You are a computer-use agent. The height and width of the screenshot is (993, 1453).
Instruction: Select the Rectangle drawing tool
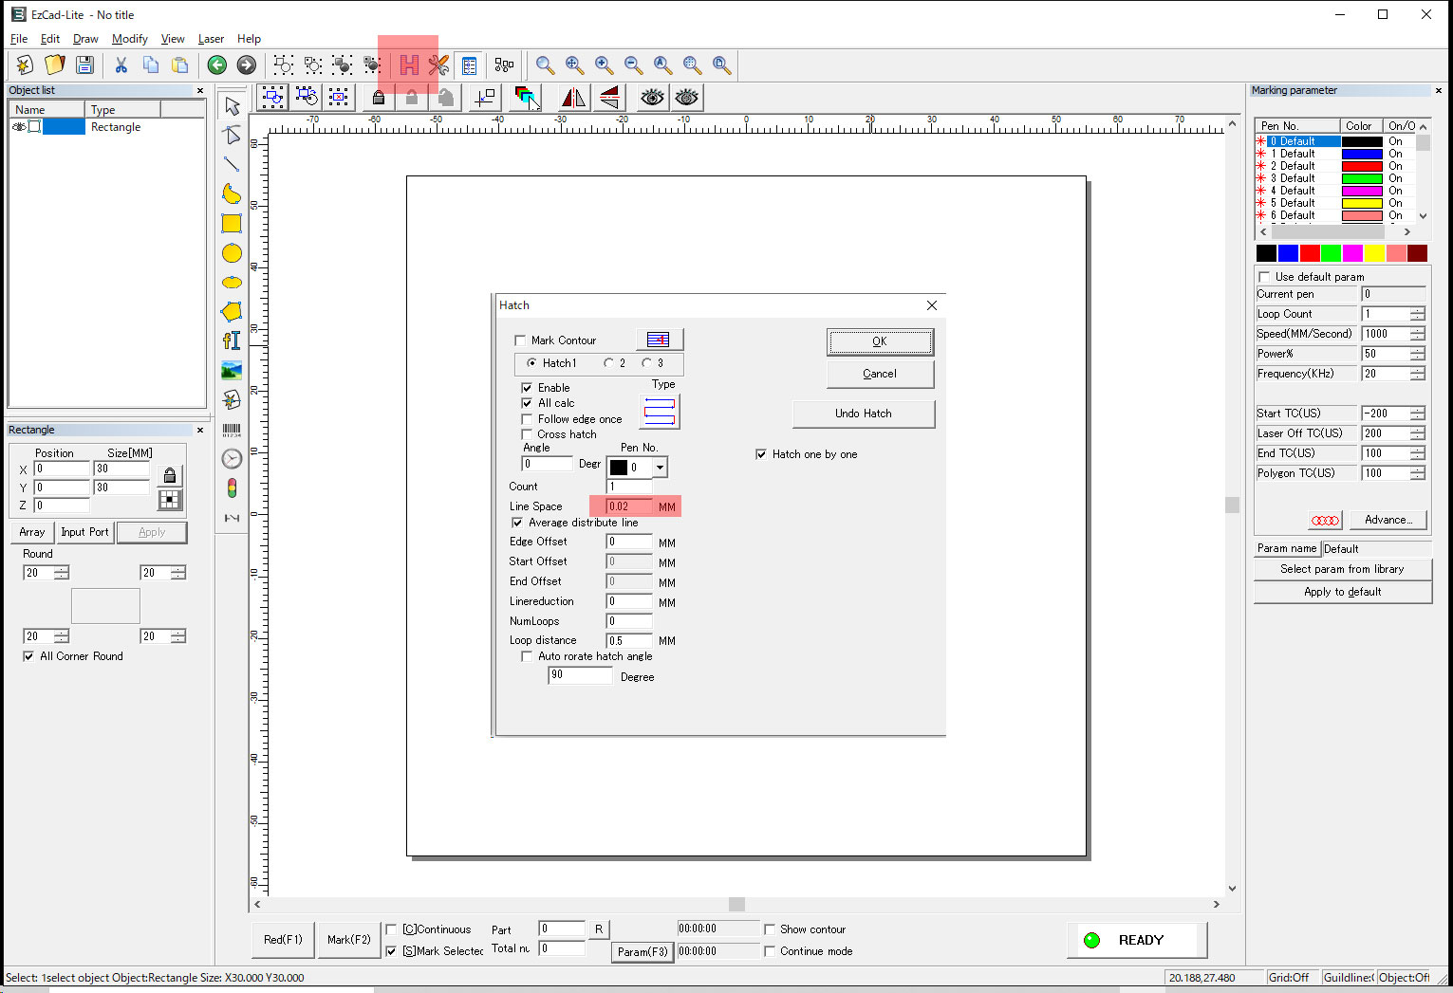coord(232,224)
